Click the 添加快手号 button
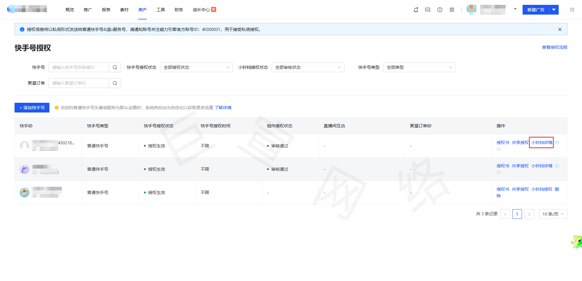Image resolution: width=582 pixels, height=281 pixels. (32, 108)
